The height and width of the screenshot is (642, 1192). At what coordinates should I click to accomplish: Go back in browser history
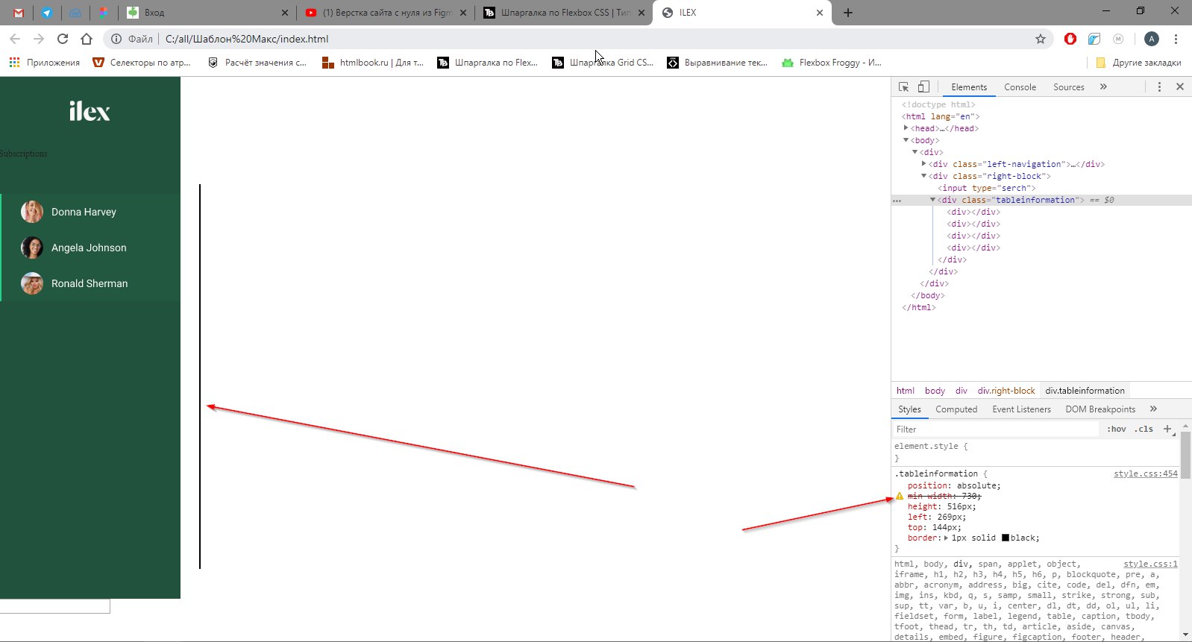point(15,39)
